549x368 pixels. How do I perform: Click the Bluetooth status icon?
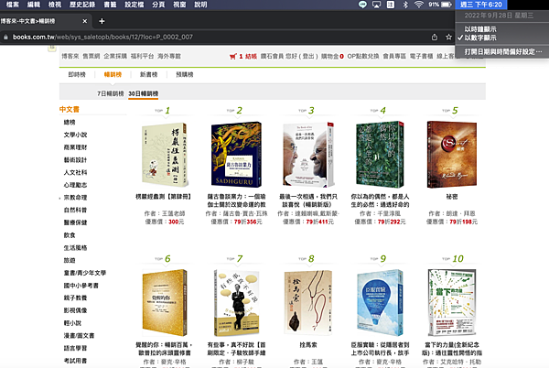(x=405, y=5)
